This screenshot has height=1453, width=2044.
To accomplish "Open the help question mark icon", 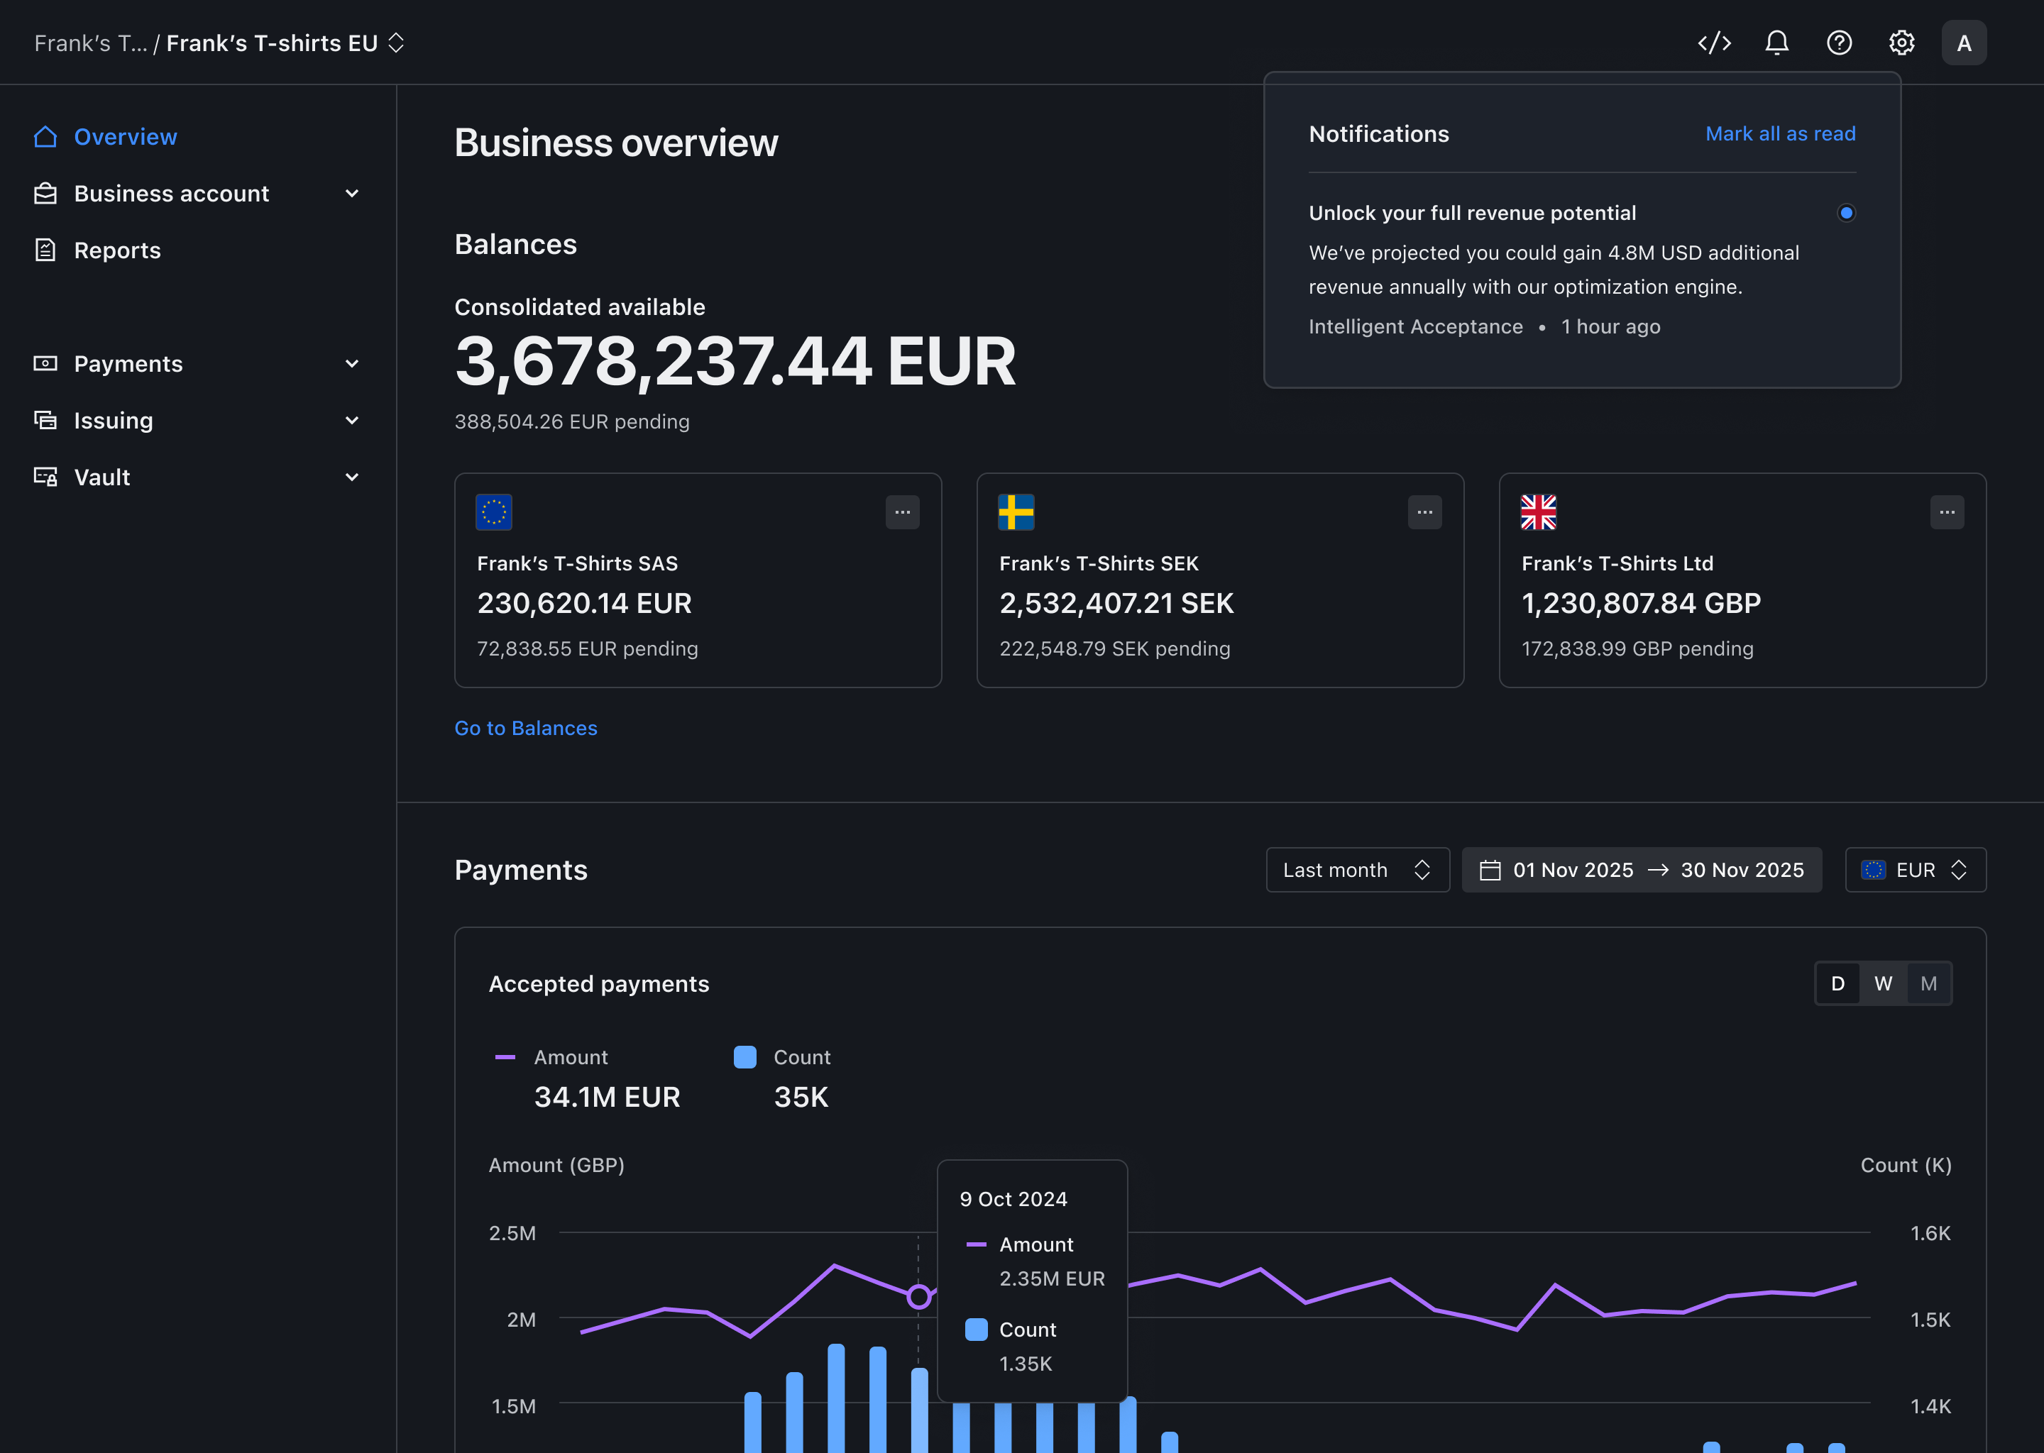I will point(1839,43).
